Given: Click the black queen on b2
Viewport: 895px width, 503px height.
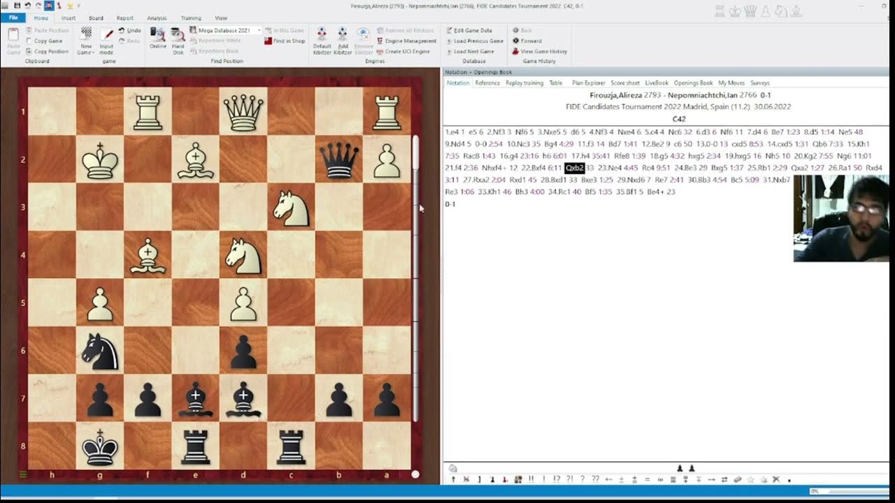Looking at the screenshot, I should (x=339, y=160).
